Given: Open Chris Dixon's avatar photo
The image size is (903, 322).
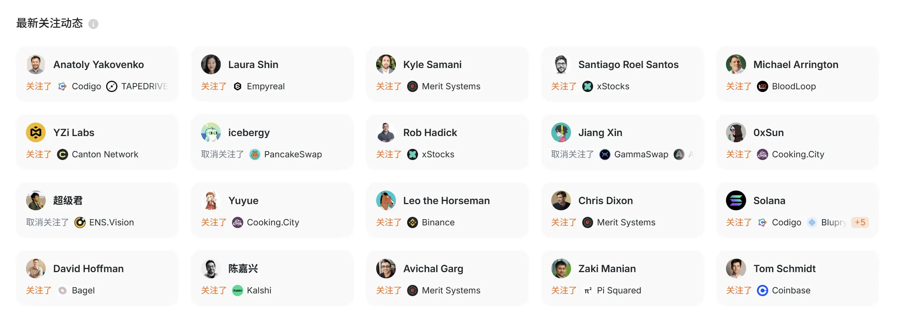Looking at the screenshot, I should (x=561, y=201).
